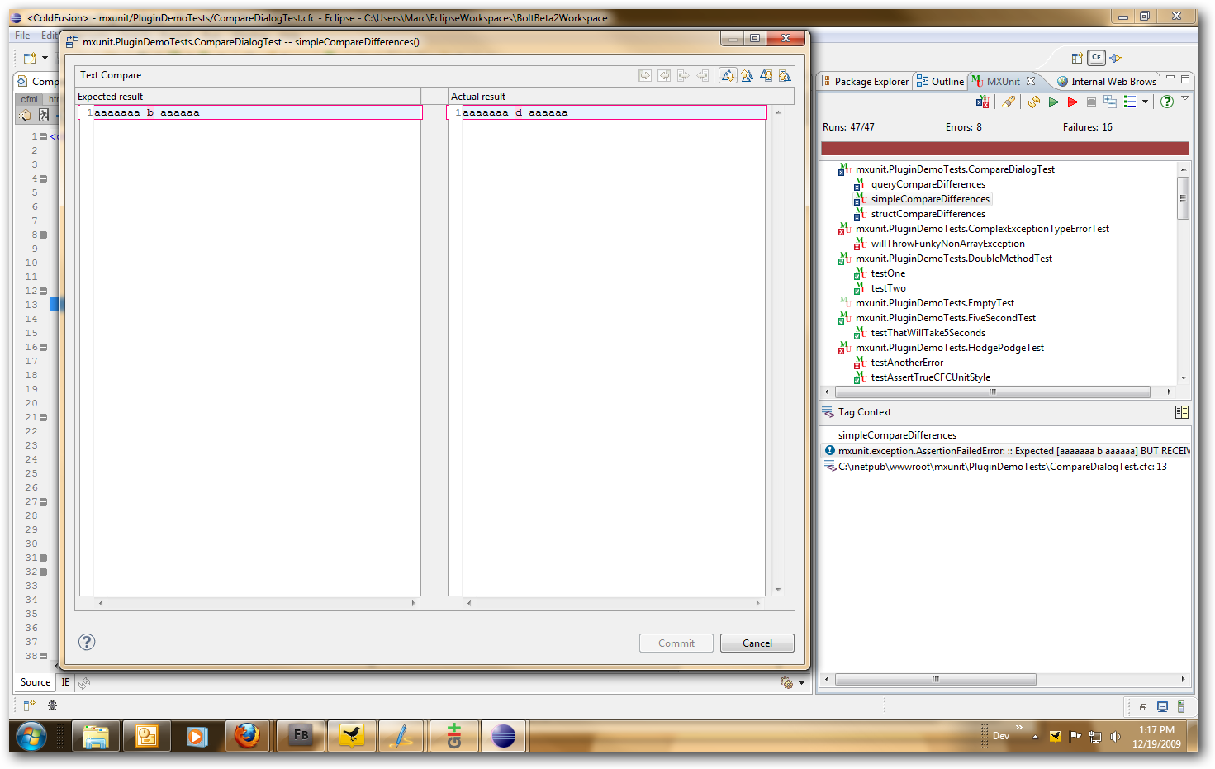The image size is (1215, 769).
Task: Go to Previous Change in Text Compare
Action: pos(785,76)
